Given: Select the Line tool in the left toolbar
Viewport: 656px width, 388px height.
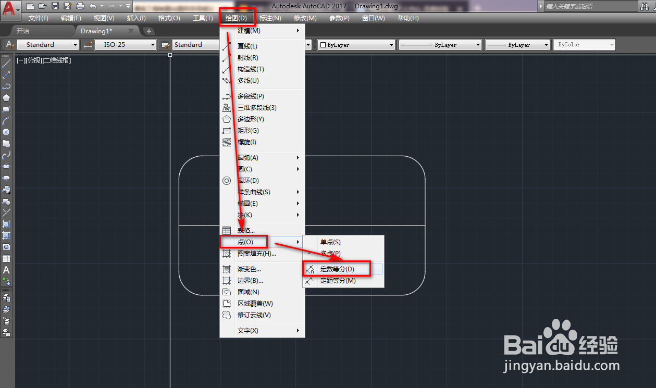Looking at the screenshot, I should click(x=6, y=64).
